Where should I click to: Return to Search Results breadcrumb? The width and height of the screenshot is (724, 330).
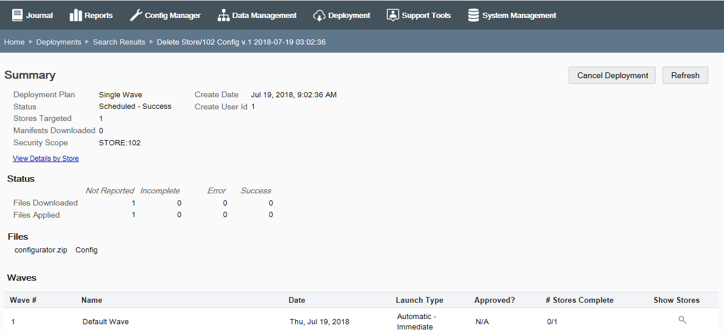[119, 42]
